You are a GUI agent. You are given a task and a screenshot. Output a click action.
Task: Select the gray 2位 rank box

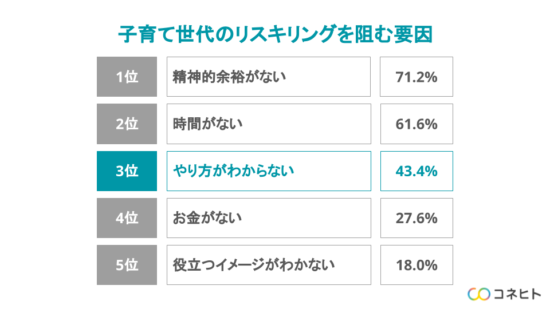[127, 124]
